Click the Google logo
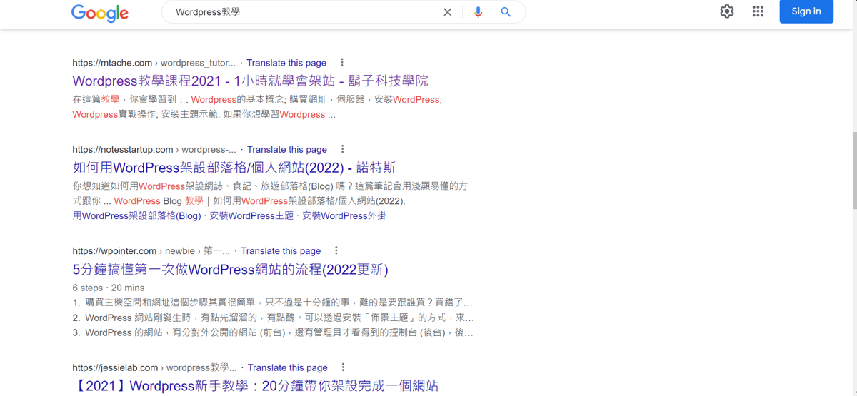The image size is (857, 396). [x=100, y=13]
